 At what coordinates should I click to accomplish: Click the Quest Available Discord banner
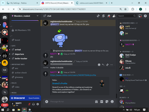point(25,98)
